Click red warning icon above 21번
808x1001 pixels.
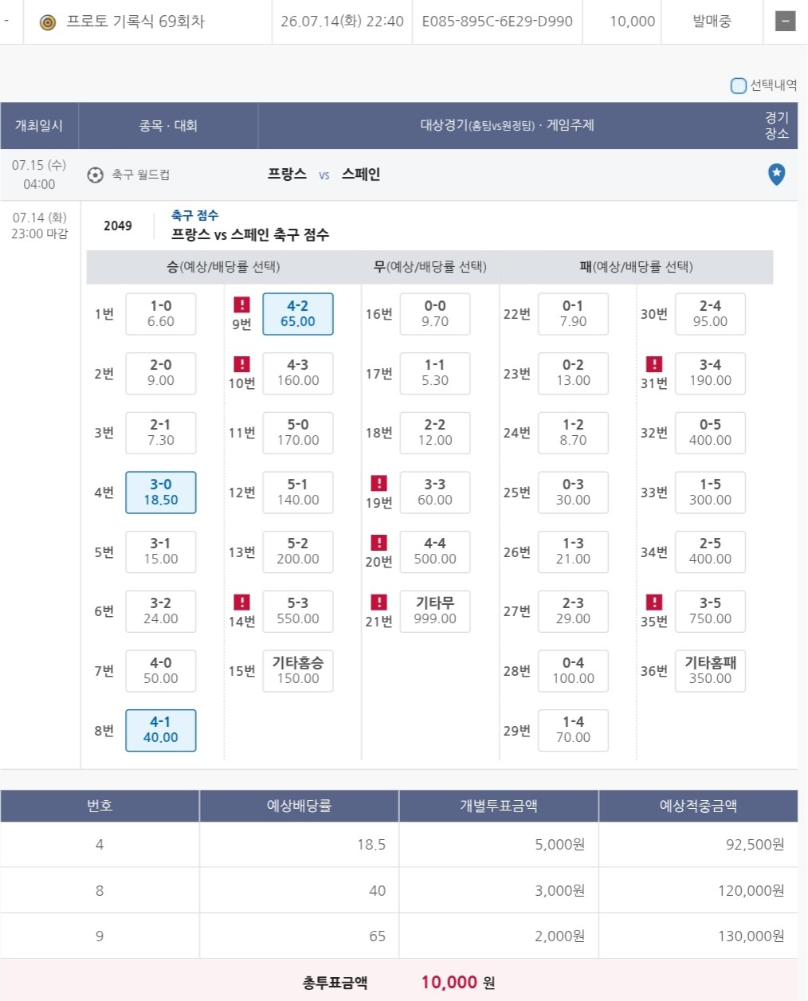click(x=379, y=602)
